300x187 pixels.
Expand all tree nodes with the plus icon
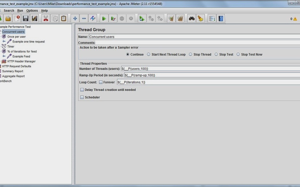(75, 18)
